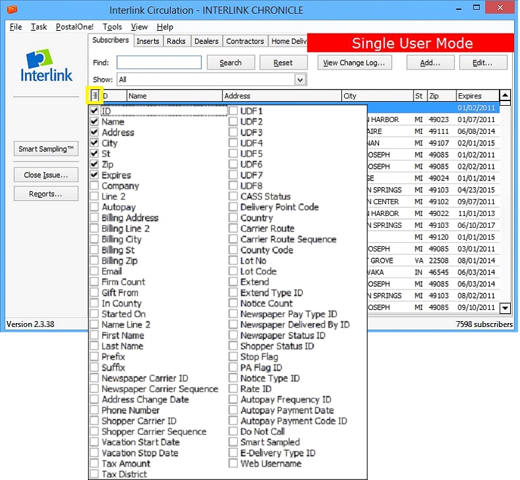Open the Tools menu
Screen dimensions: 520x480
point(112,27)
